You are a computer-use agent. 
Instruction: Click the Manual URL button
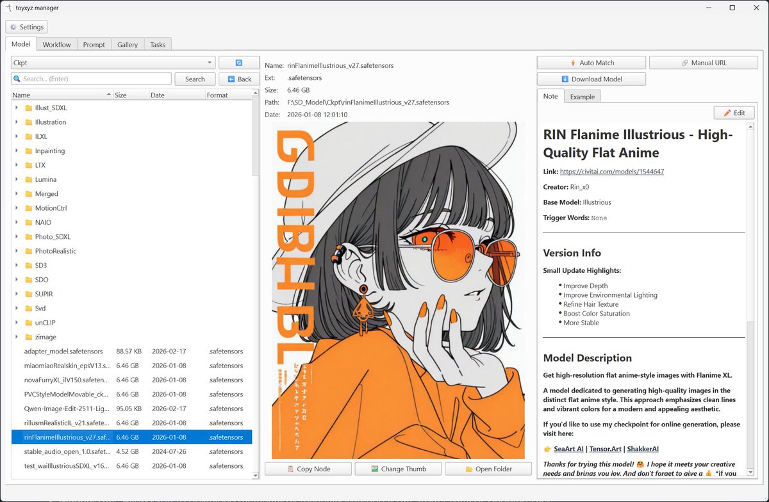click(x=704, y=63)
